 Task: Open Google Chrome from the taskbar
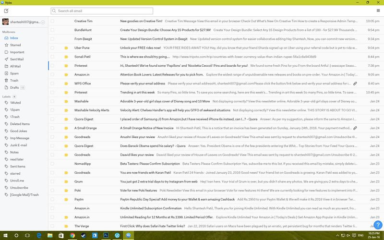pyautogui.click(x=72, y=235)
